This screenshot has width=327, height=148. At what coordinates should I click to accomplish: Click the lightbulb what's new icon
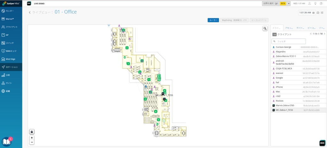tap(316, 4)
